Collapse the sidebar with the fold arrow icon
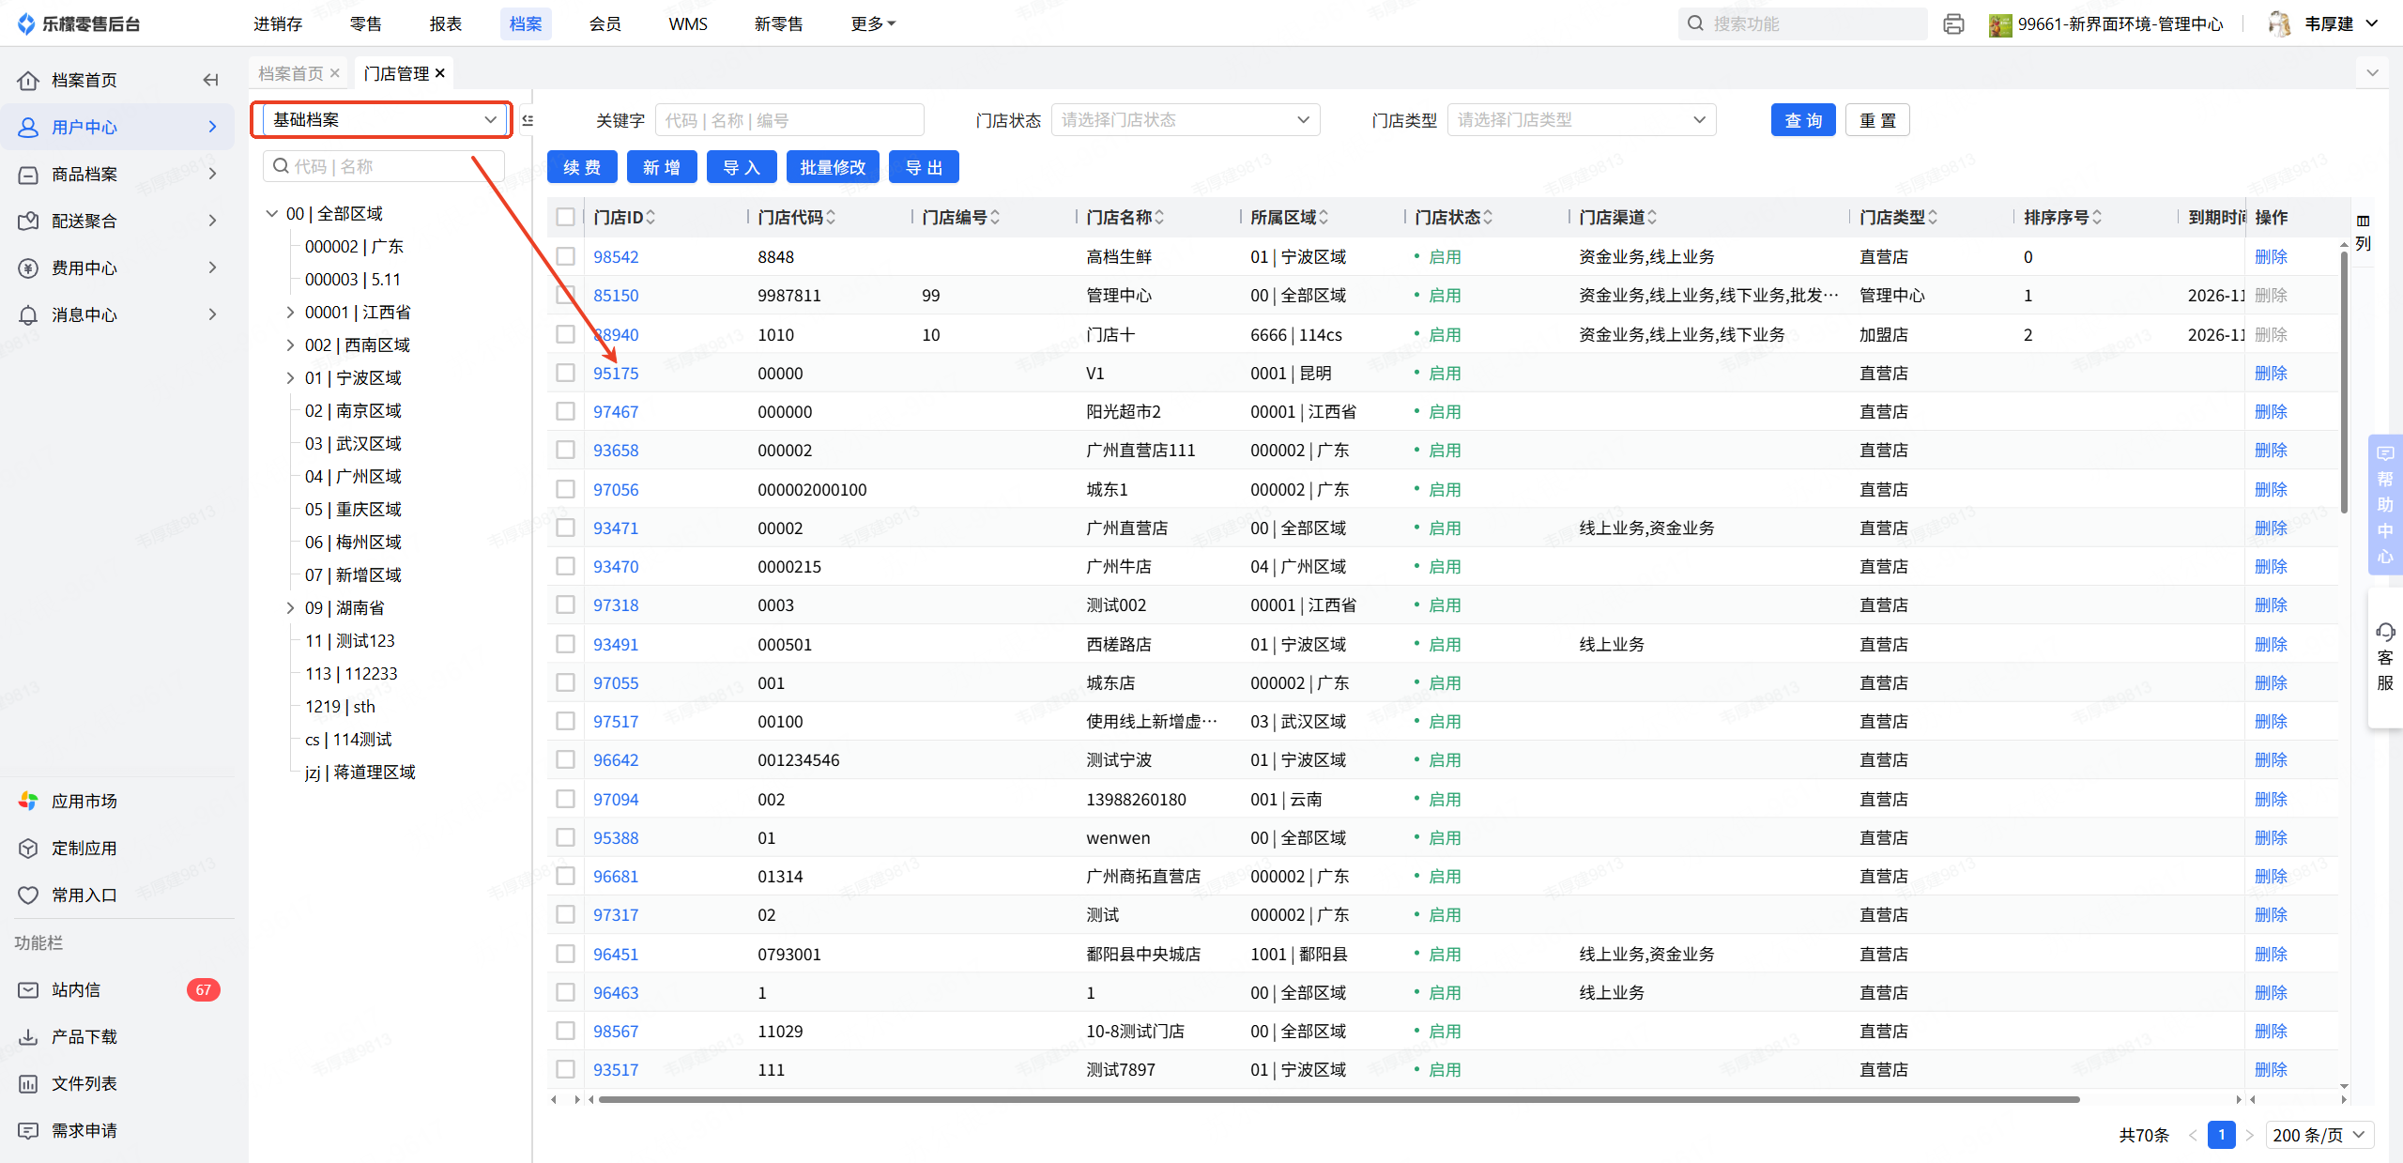Screen dimensions: 2403x1163 [x=210, y=80]
